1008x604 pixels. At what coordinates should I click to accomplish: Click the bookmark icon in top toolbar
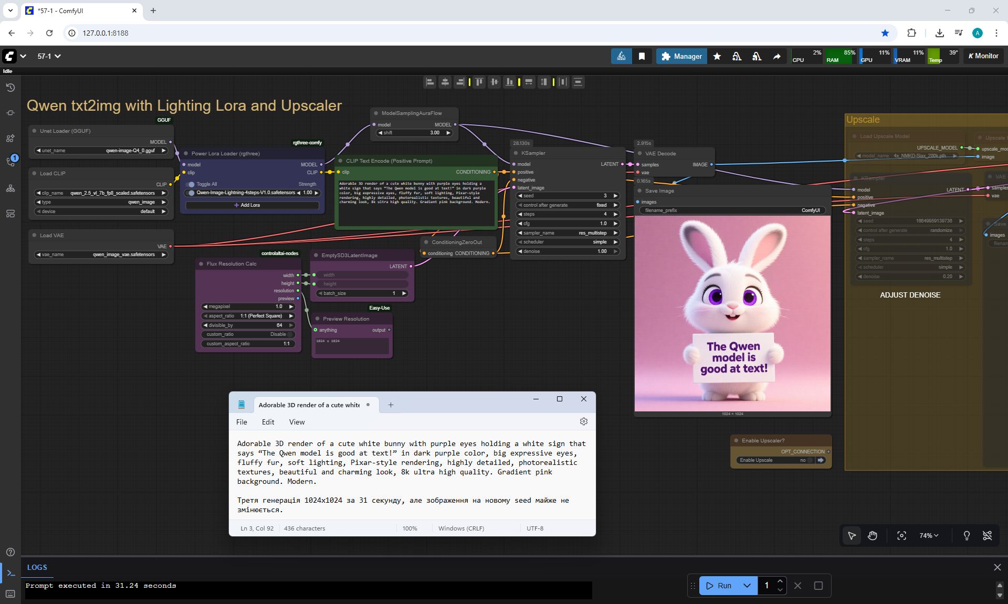click(642, 56)
